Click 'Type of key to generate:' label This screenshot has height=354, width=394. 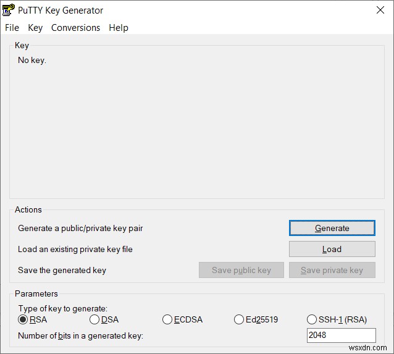click(63, 308)
